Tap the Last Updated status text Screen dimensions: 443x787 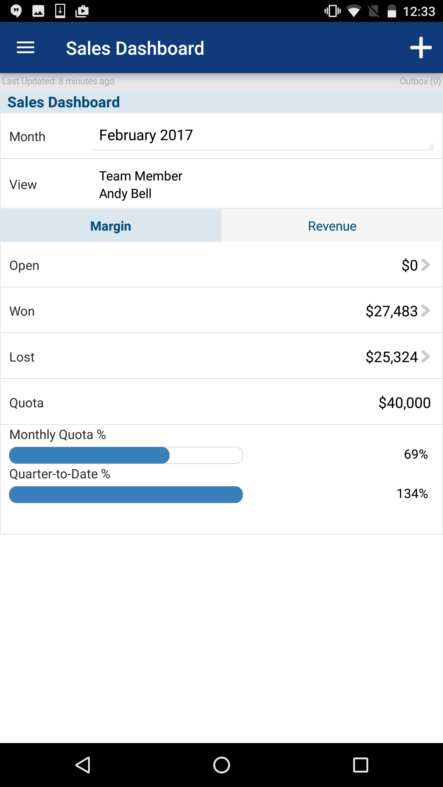(x=58, y=81)
